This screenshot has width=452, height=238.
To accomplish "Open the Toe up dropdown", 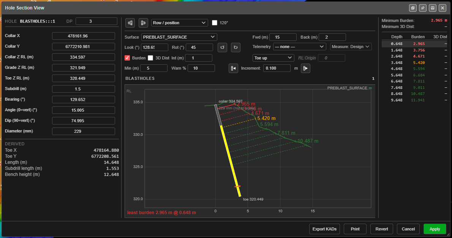I will [x=273, y=58].
